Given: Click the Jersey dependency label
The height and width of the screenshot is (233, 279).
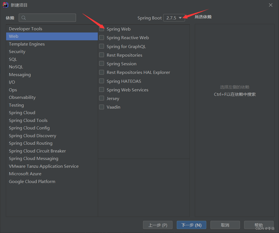Looking at the screenshot, I should (x=113, y=99).
